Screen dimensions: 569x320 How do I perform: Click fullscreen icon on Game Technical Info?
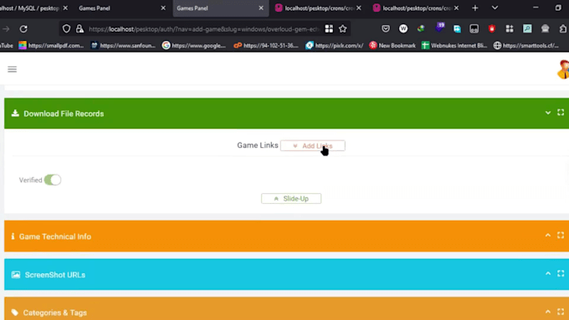tap(561, 236)
